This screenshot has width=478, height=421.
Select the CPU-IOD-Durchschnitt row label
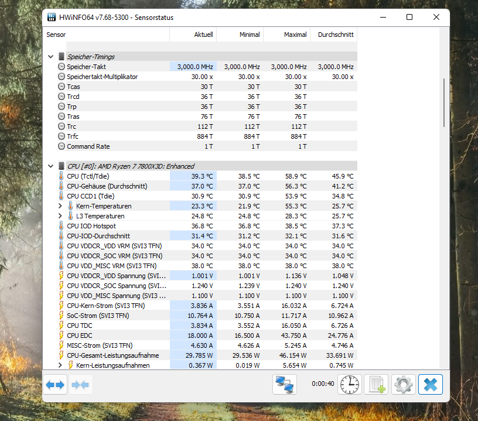98,236
